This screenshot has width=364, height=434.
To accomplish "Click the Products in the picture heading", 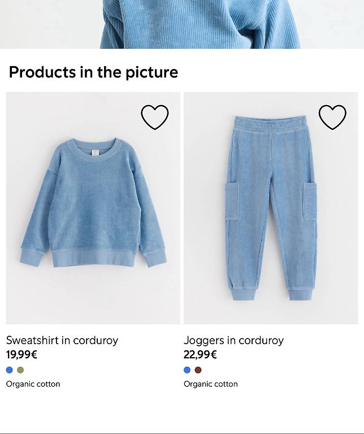I will 94,72.
